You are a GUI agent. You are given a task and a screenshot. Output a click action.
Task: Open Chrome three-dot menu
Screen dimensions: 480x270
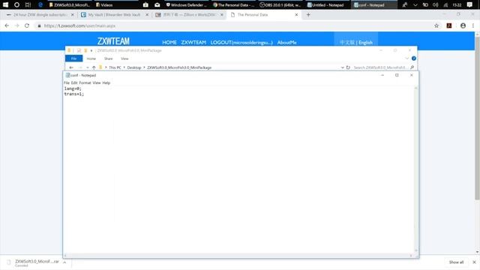473,25
